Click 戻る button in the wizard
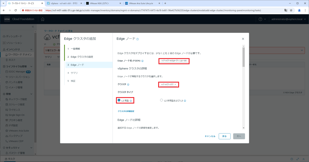The width and height of the screenshot is (309, 162). pos(225,136)
